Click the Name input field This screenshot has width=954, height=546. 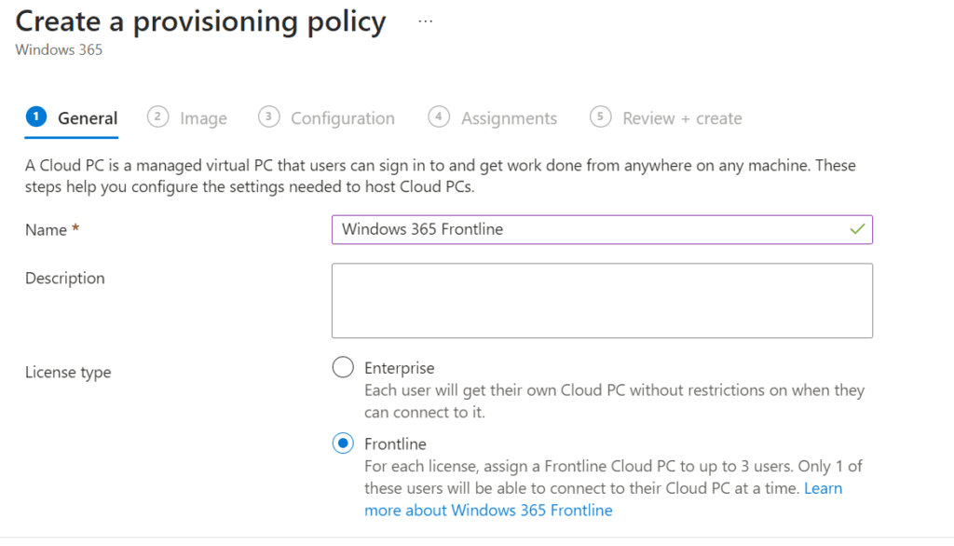pos(603,229)
